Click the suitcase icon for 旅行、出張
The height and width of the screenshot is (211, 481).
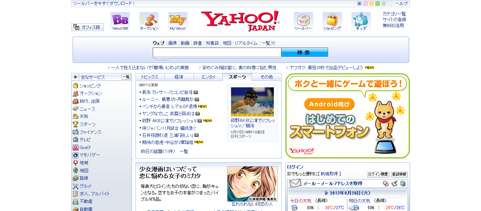tap(75, 101)
